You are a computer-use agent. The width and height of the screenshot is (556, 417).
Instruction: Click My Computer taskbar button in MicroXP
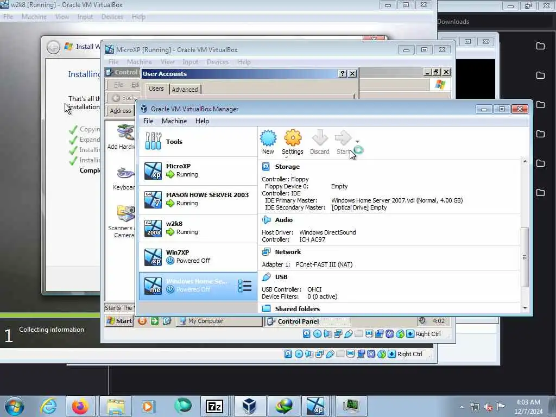218,321
